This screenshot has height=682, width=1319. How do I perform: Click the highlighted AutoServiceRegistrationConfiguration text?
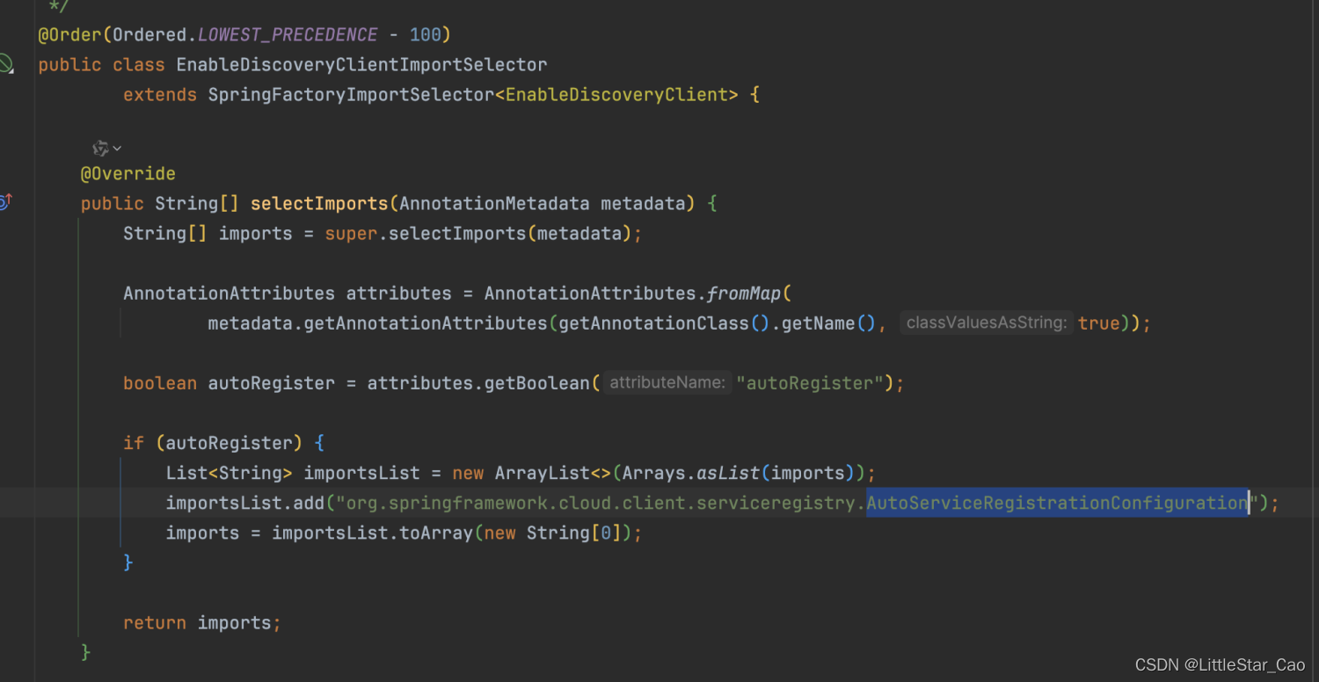click(x=1058, y=503)
